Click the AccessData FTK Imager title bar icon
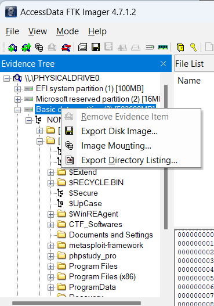This screenshot has height=306, width=214. [11, 12]
